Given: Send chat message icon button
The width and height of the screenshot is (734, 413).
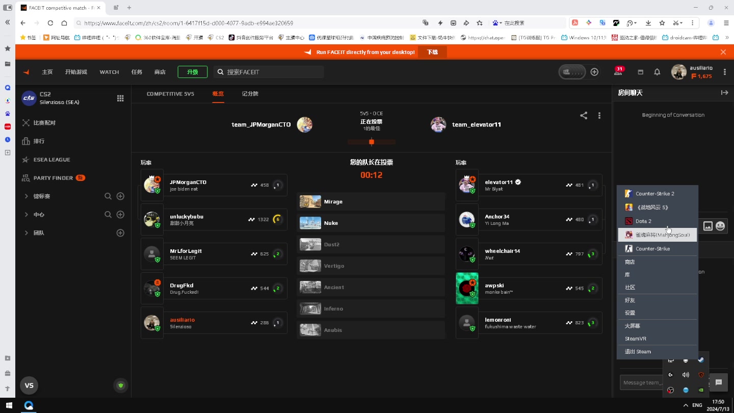Looking at the screenshot, I should (x=719, y=382).
